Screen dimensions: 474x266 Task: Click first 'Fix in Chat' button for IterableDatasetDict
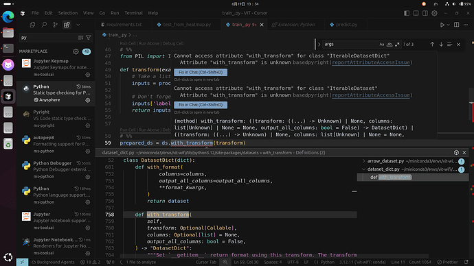click(201, 73)
